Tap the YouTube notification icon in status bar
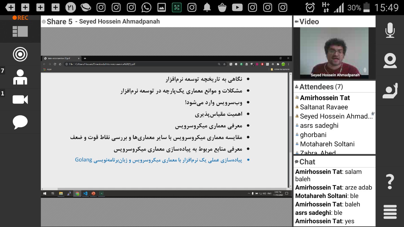Image resolution: width=404 pixels, height=227 pixels. [x=237, y=7]
